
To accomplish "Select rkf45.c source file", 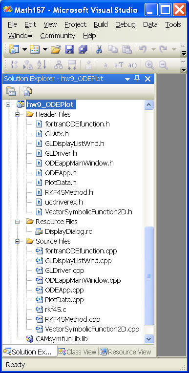I will click(56, 310).
